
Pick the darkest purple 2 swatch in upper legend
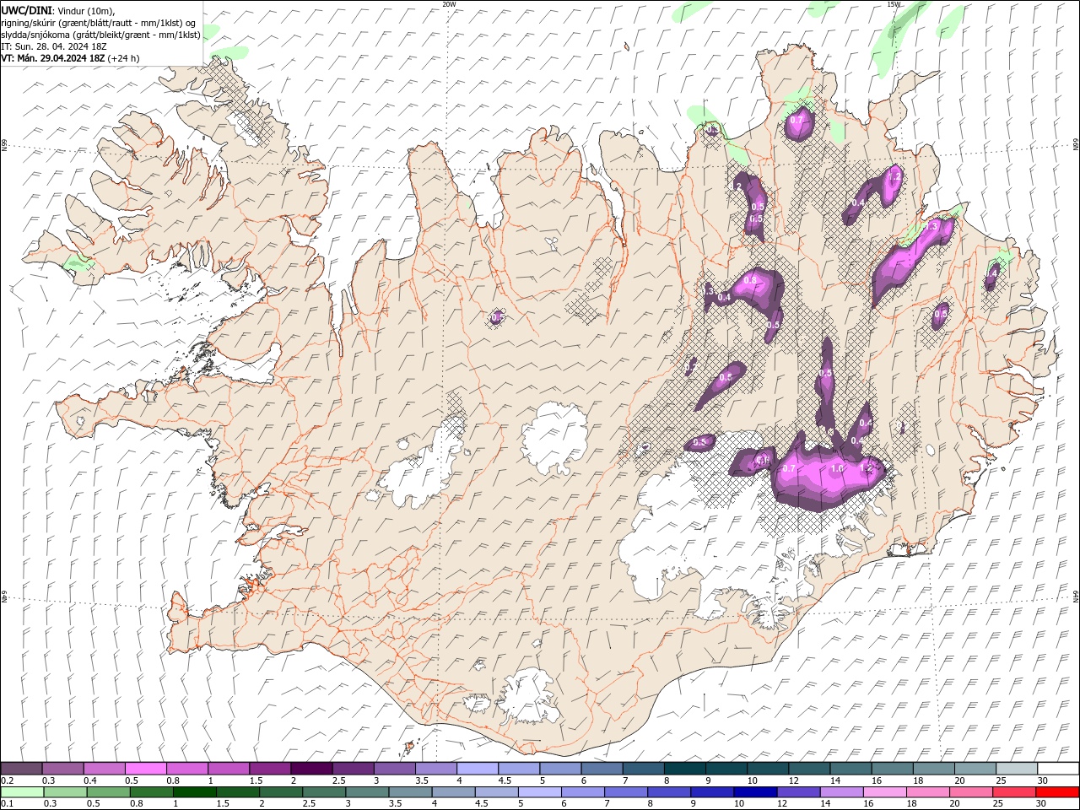pos(311,769)
